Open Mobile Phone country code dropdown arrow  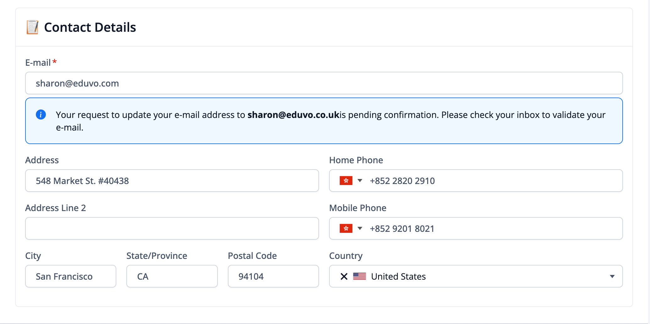(x=360, y=228)
